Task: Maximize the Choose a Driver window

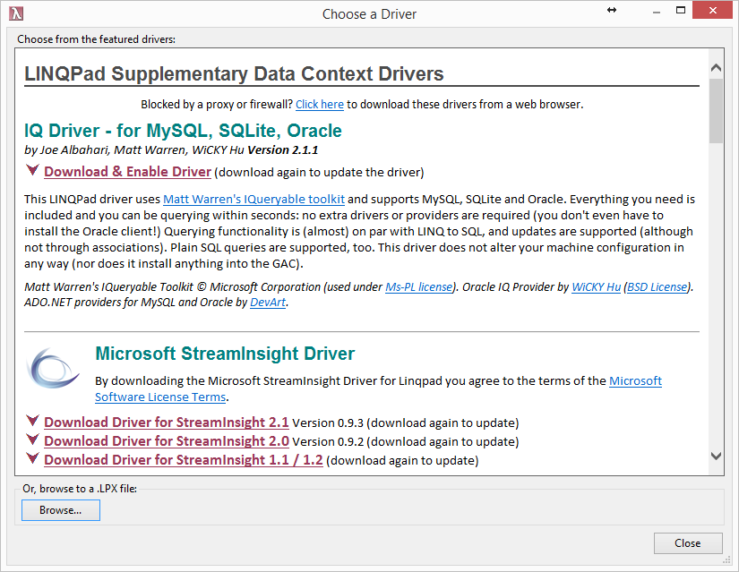Action: coord(681,10)
